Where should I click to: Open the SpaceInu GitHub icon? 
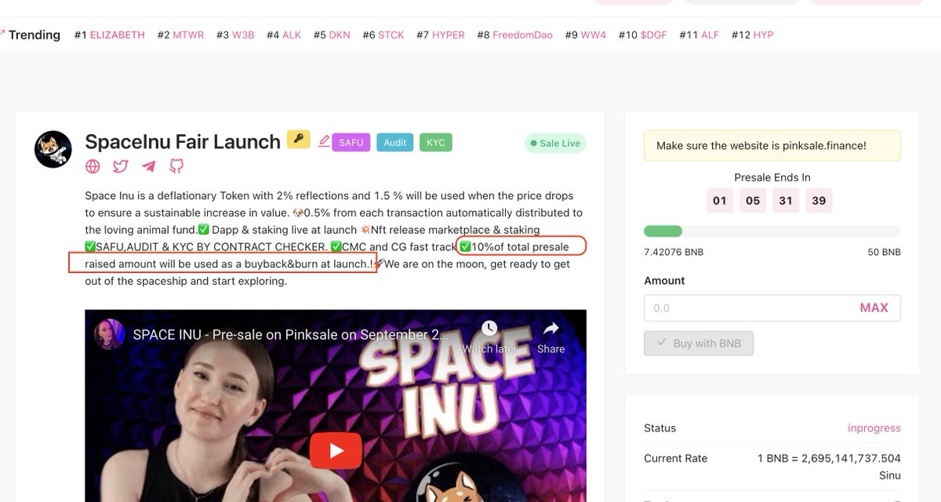176,166
